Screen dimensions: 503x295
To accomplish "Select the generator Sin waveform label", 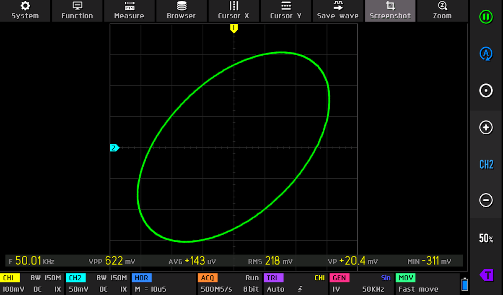I will (386, 278).
